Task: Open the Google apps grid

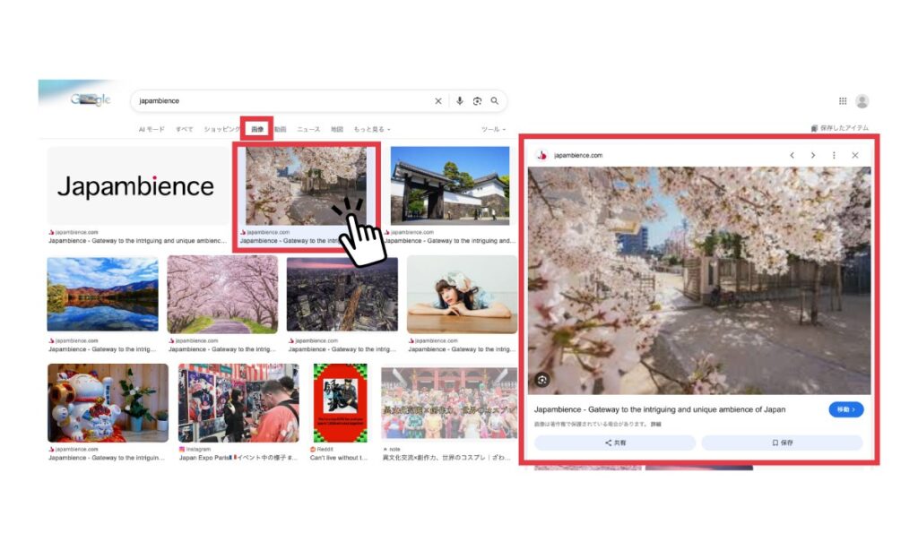Action: tap(843, 101)
